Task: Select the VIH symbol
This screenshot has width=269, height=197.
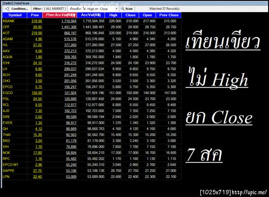Action: (x=5, y=147)
